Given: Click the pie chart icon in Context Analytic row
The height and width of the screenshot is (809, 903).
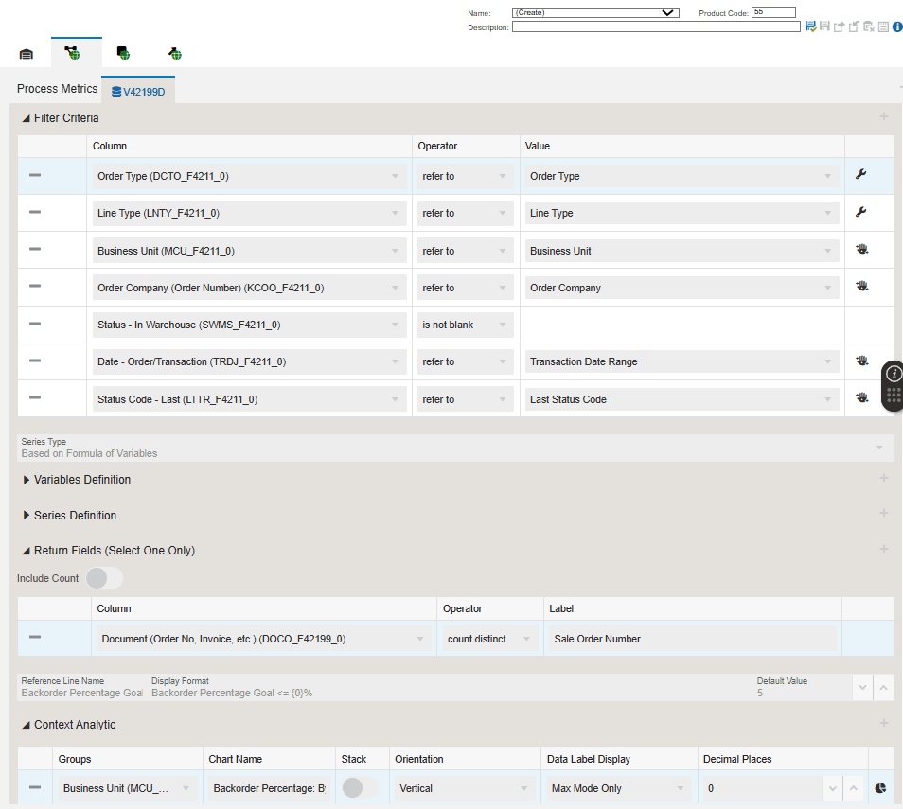Looking at the screenshot, I should (879, 787).
